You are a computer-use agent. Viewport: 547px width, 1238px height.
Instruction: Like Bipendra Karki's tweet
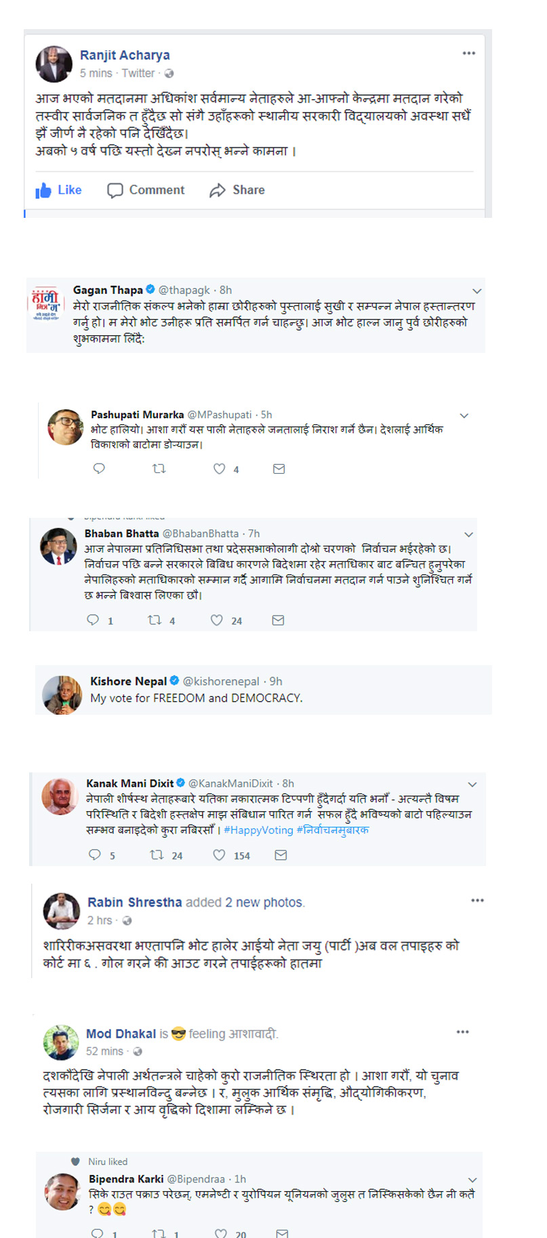221,1233
